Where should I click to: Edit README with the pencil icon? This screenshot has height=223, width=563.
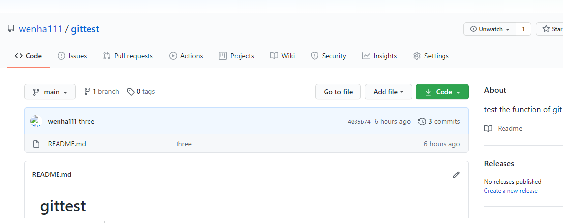click(x=456, y=175)
